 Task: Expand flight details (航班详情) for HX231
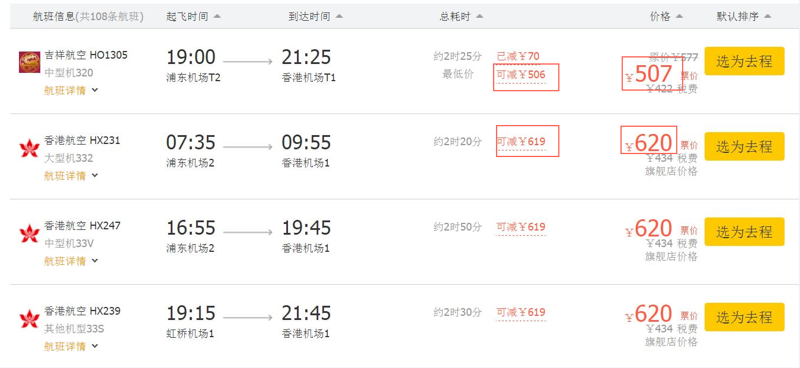71,175
